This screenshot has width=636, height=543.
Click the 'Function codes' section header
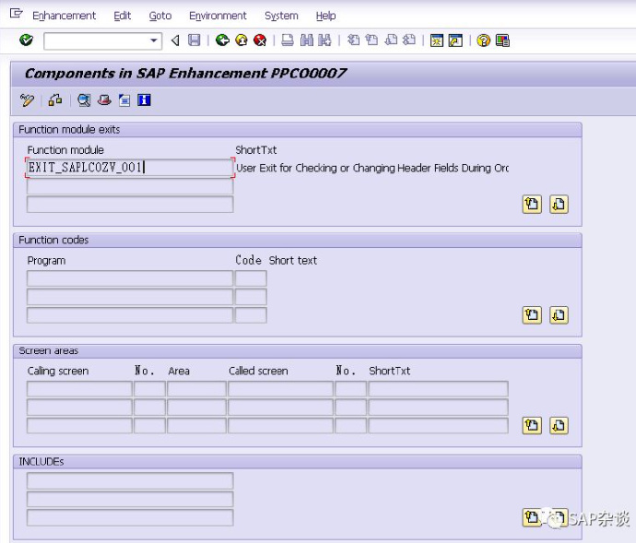click(x=53, y=240)
